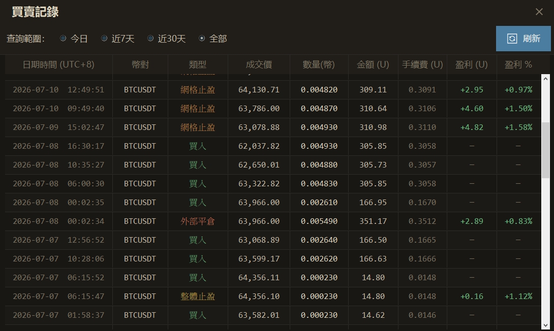
Task: Click the quantity 0.004880
Action: point(319,165)
